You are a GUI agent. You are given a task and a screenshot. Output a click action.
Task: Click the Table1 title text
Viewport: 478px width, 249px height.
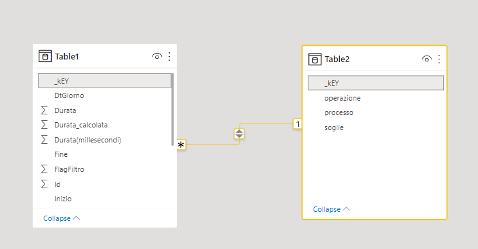67,57
